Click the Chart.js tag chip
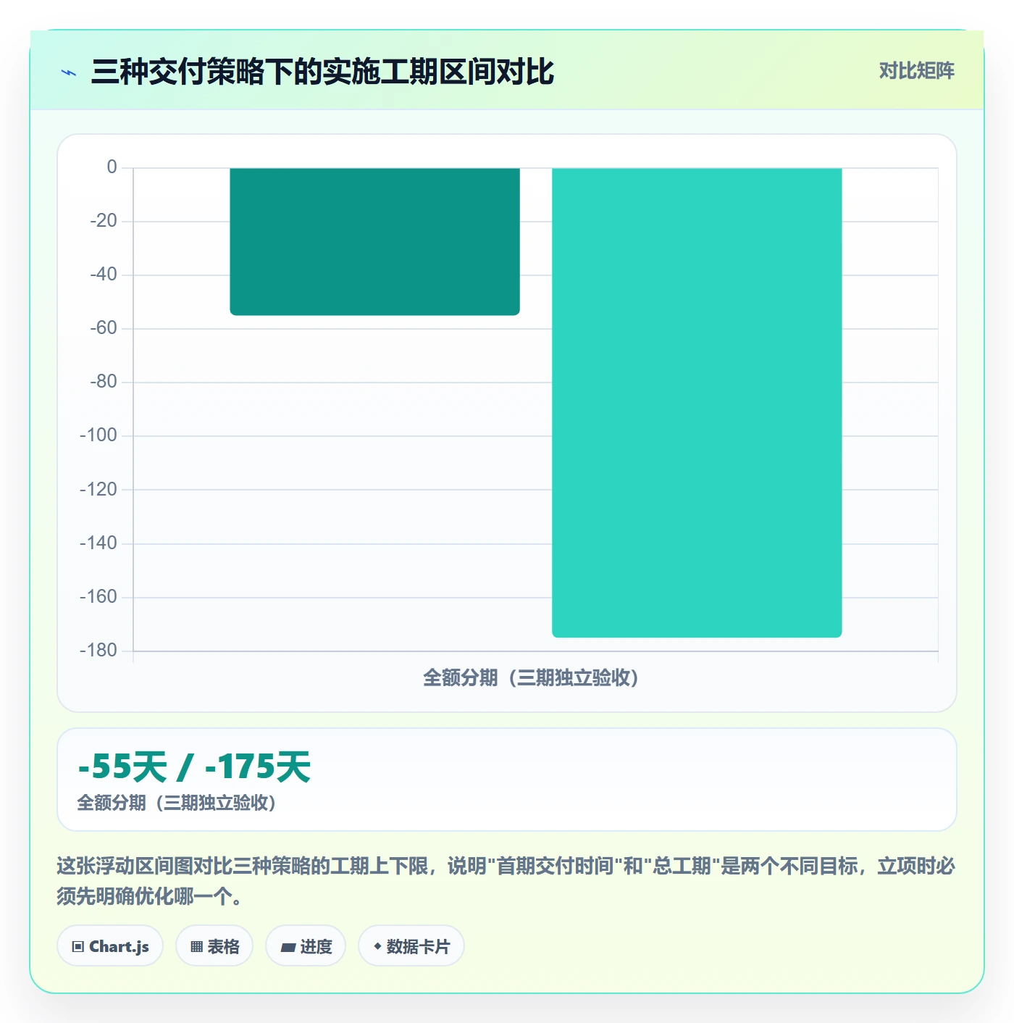The width and height of the screenshot is (1014, 1023). coord(110,946)
